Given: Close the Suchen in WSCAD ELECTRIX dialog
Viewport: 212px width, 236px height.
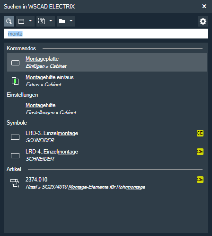Looking at the screenshot, I should (x=204, y=6).
